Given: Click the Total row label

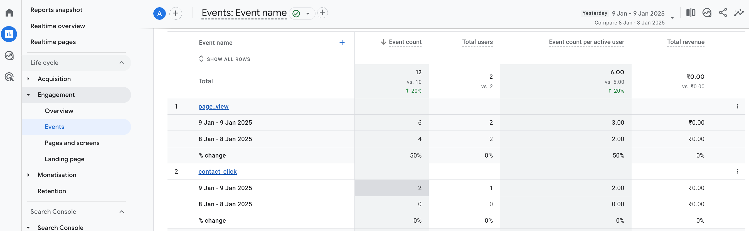Looking at the screenshot, I should pyautogui.click(x=206, y=81).
